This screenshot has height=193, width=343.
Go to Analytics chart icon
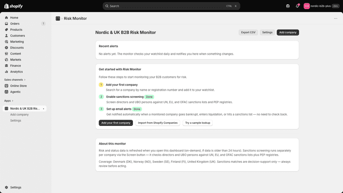6,72
